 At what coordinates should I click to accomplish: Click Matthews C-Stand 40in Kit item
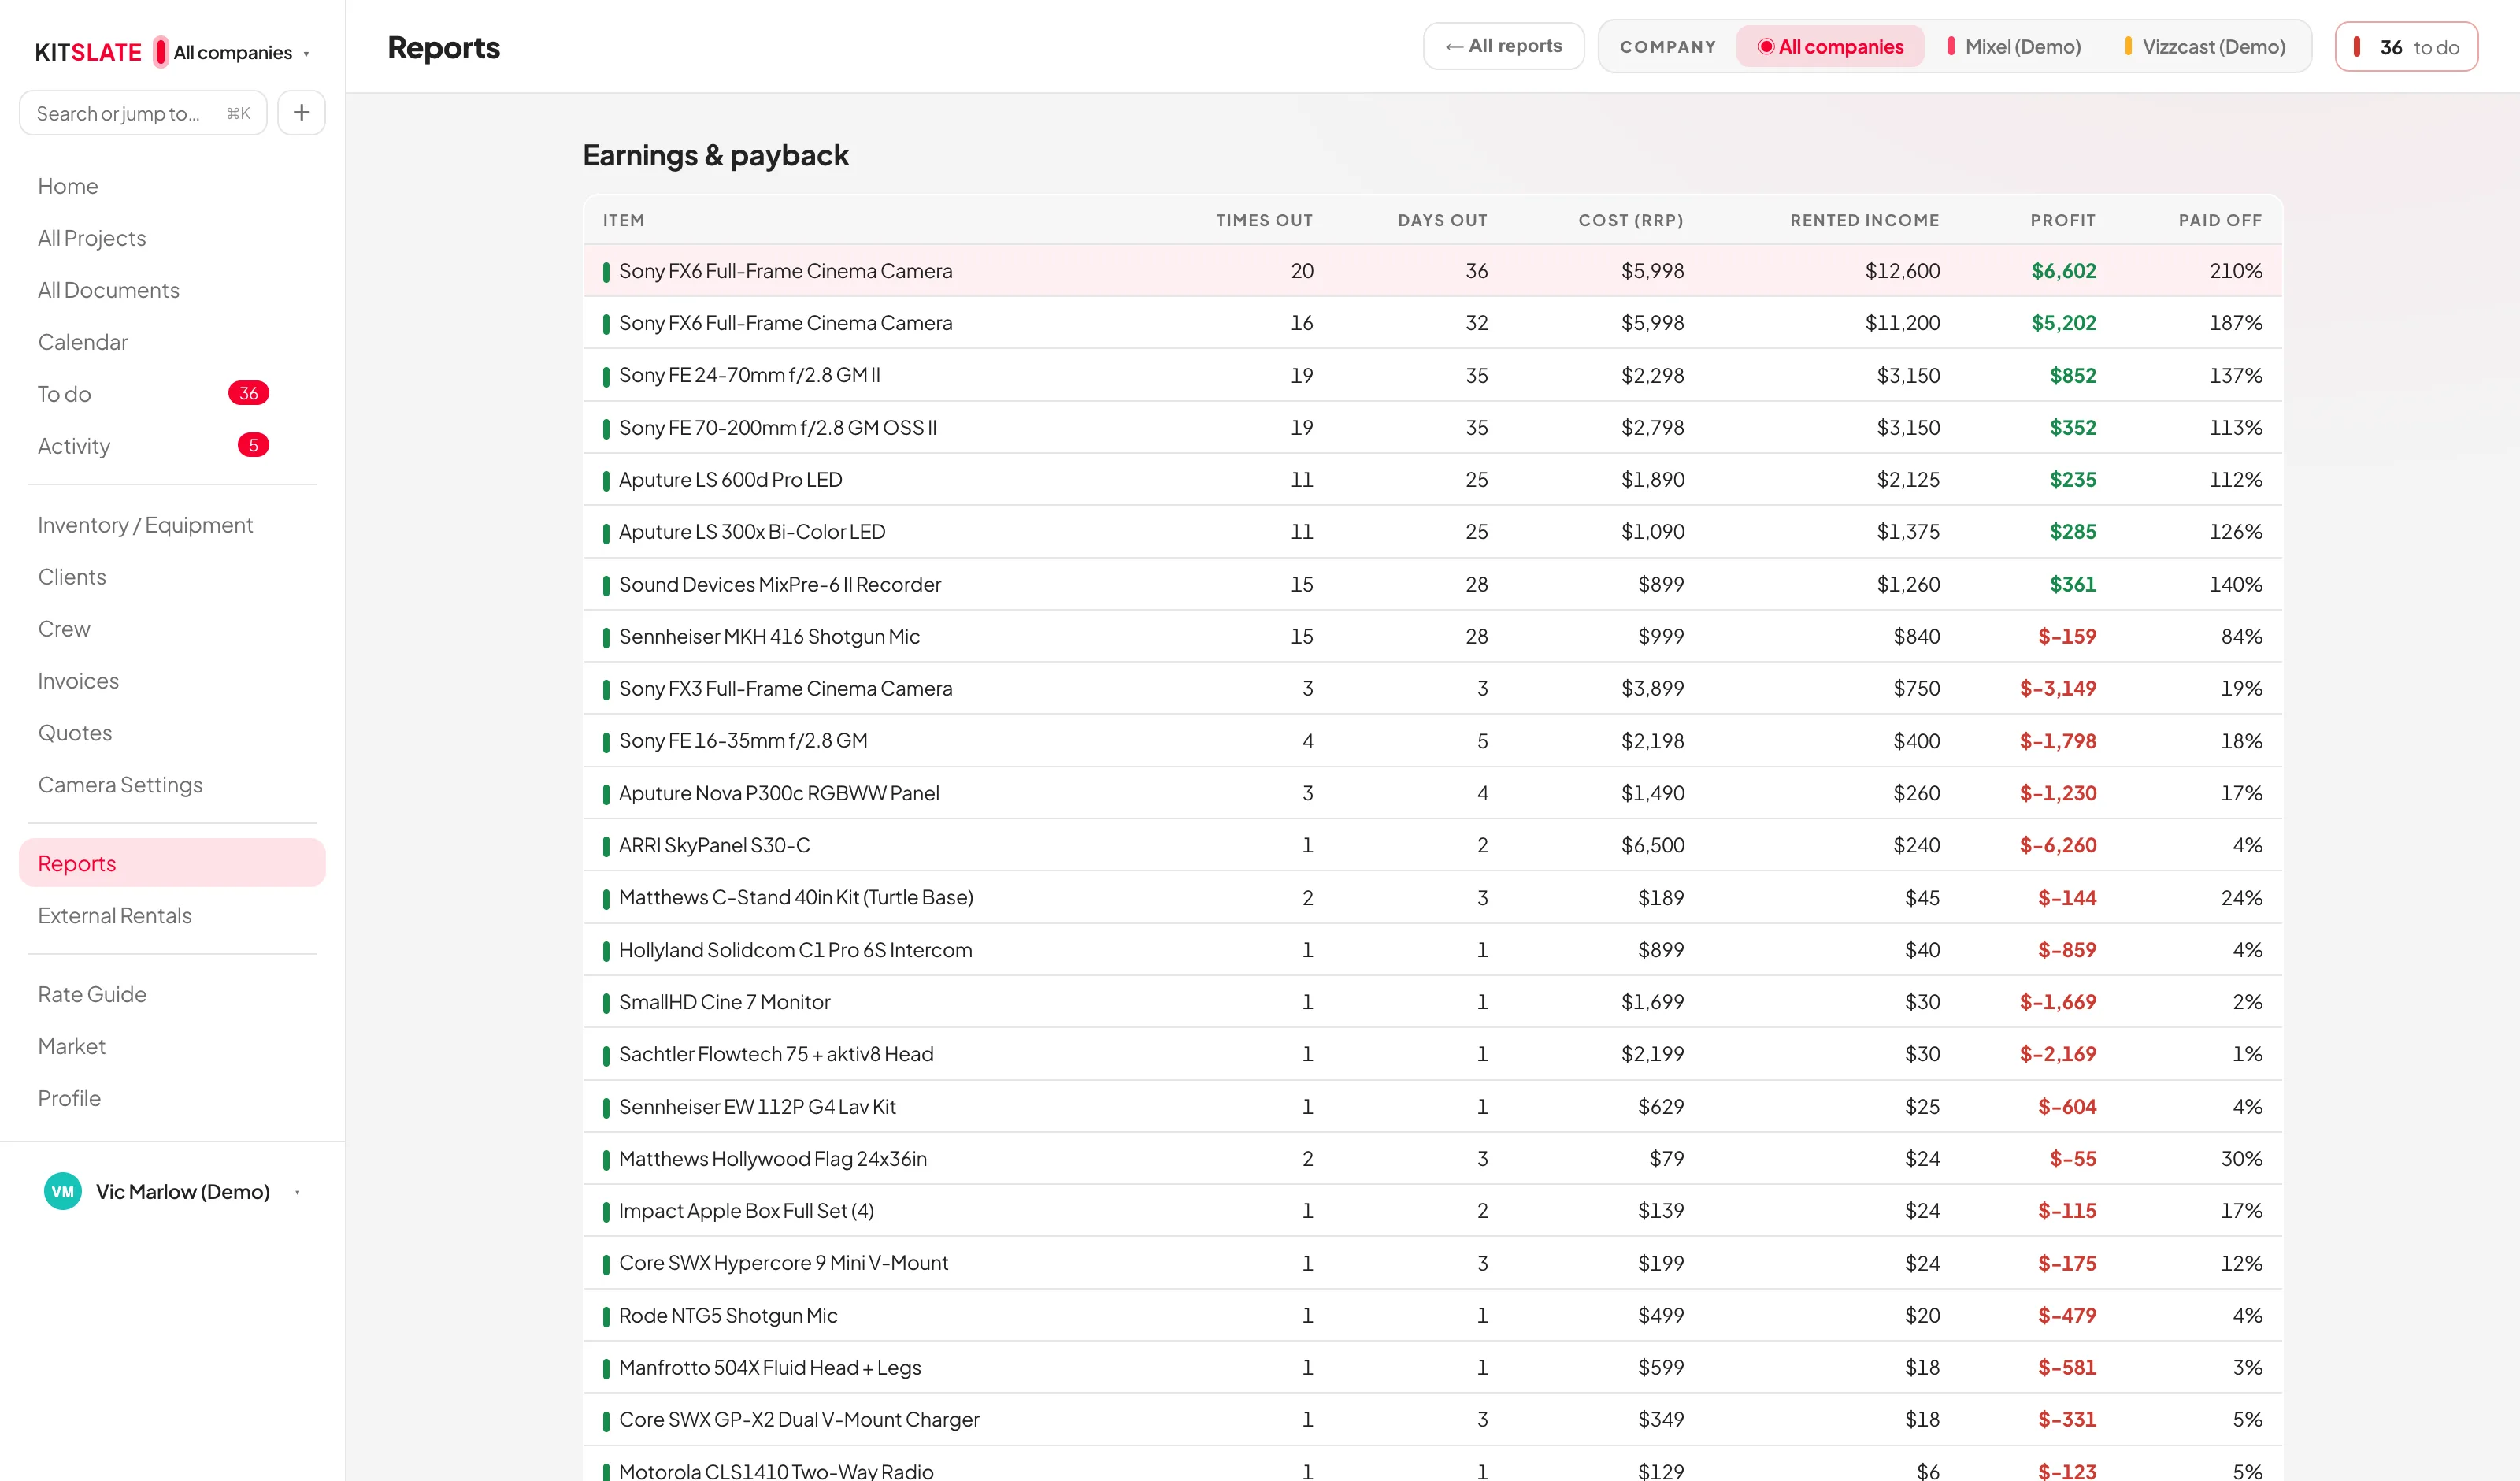click(796, 897)
